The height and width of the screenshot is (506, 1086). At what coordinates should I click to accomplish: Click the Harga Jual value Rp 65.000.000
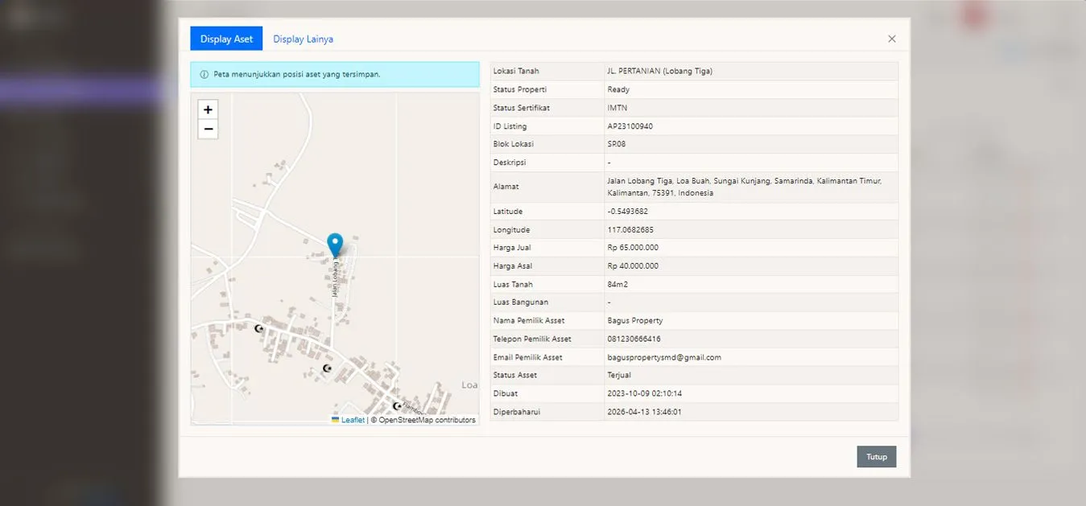point(633,248)
